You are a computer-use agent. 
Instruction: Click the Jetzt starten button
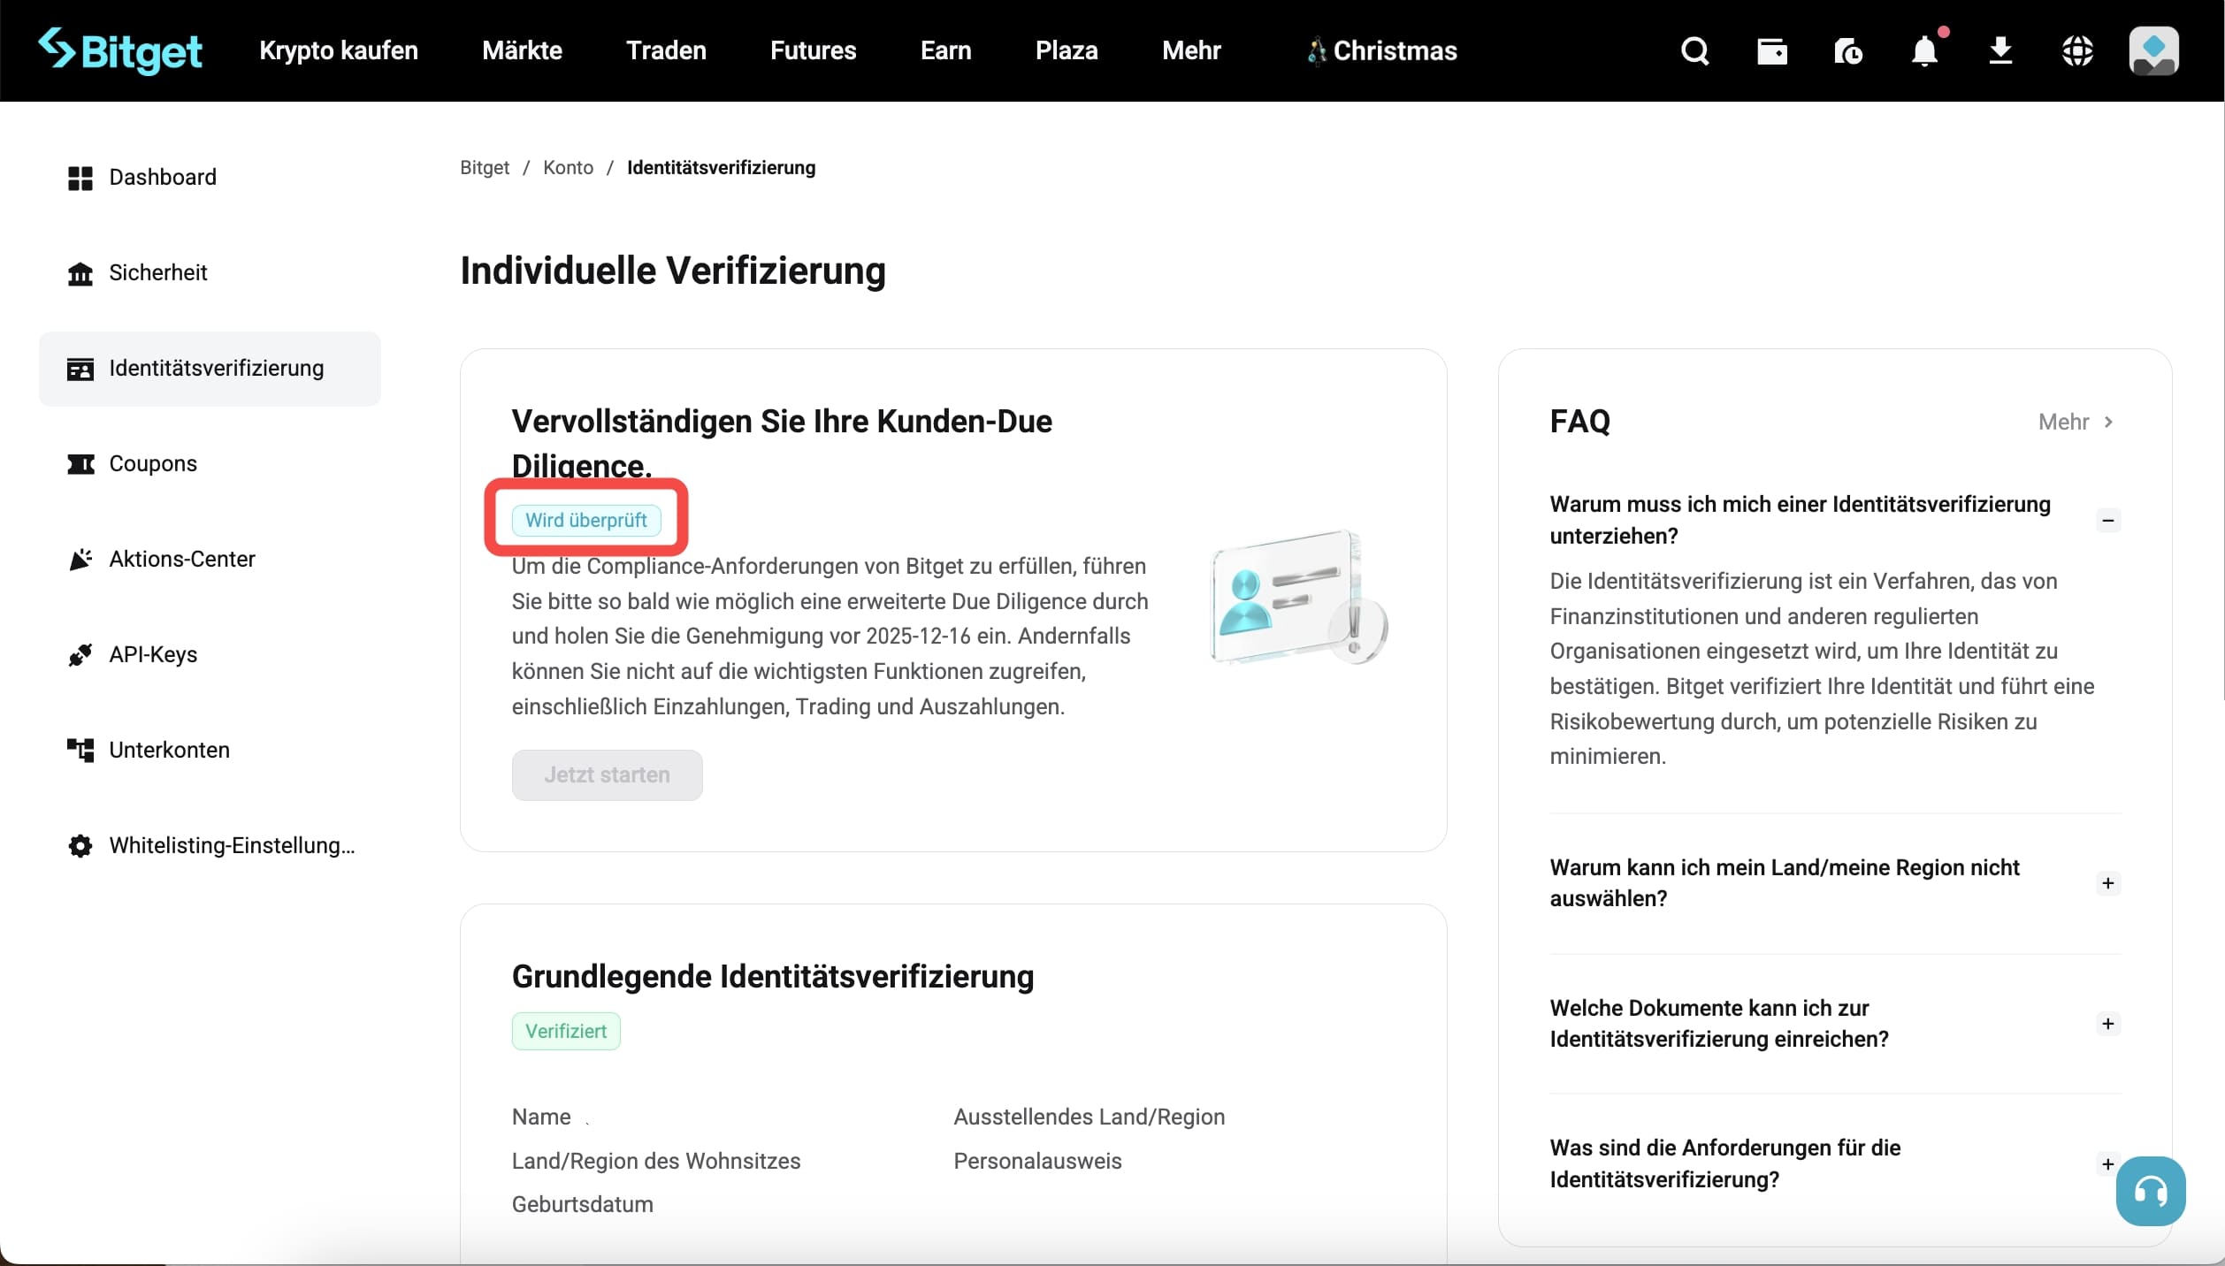click(x=607, y=774)
